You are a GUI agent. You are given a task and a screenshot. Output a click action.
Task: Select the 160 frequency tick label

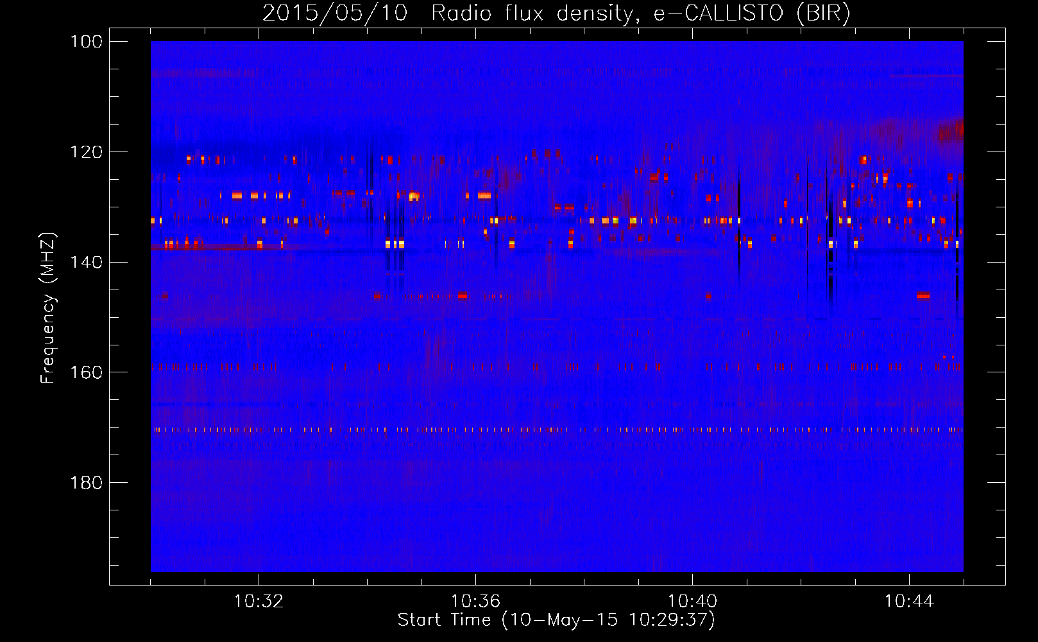click(86, 372)
